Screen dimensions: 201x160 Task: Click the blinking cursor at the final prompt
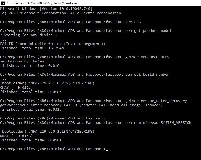(x=107, y=150)
